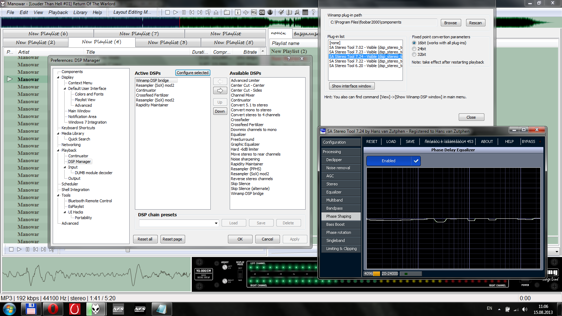Select the 32bit radio option
The height and width of the screenshot is (316, 562).
[414, 54]
